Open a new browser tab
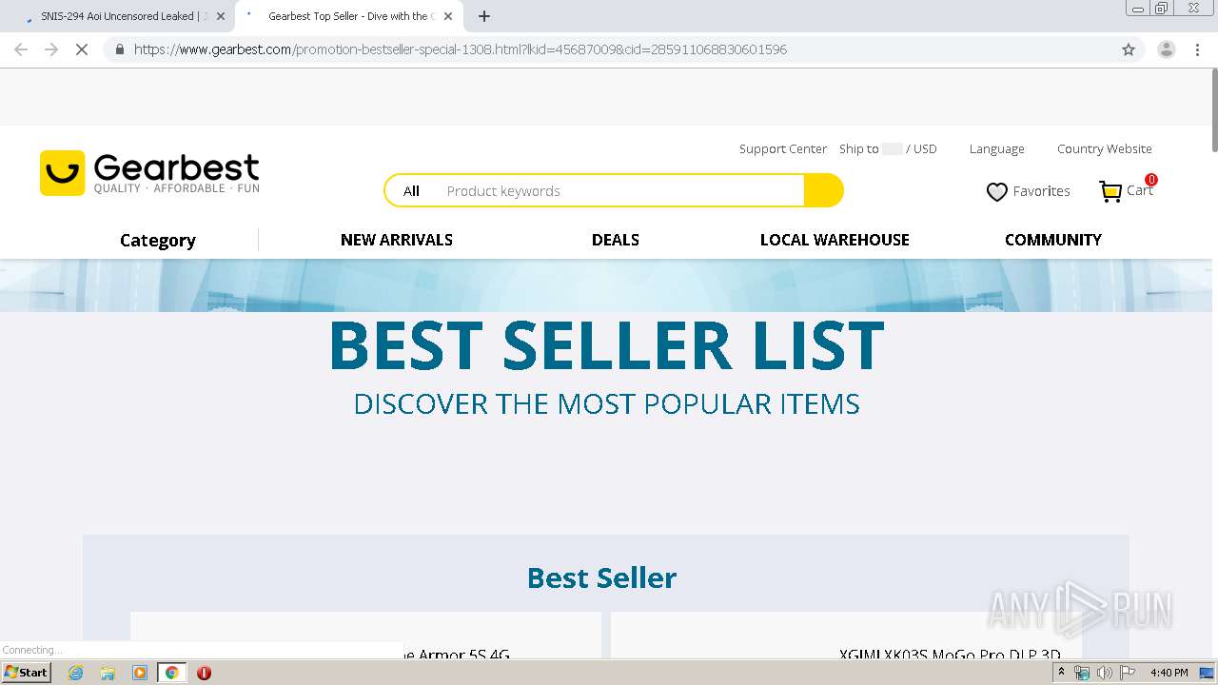The image size is (1218, 685). click(484, 16)
